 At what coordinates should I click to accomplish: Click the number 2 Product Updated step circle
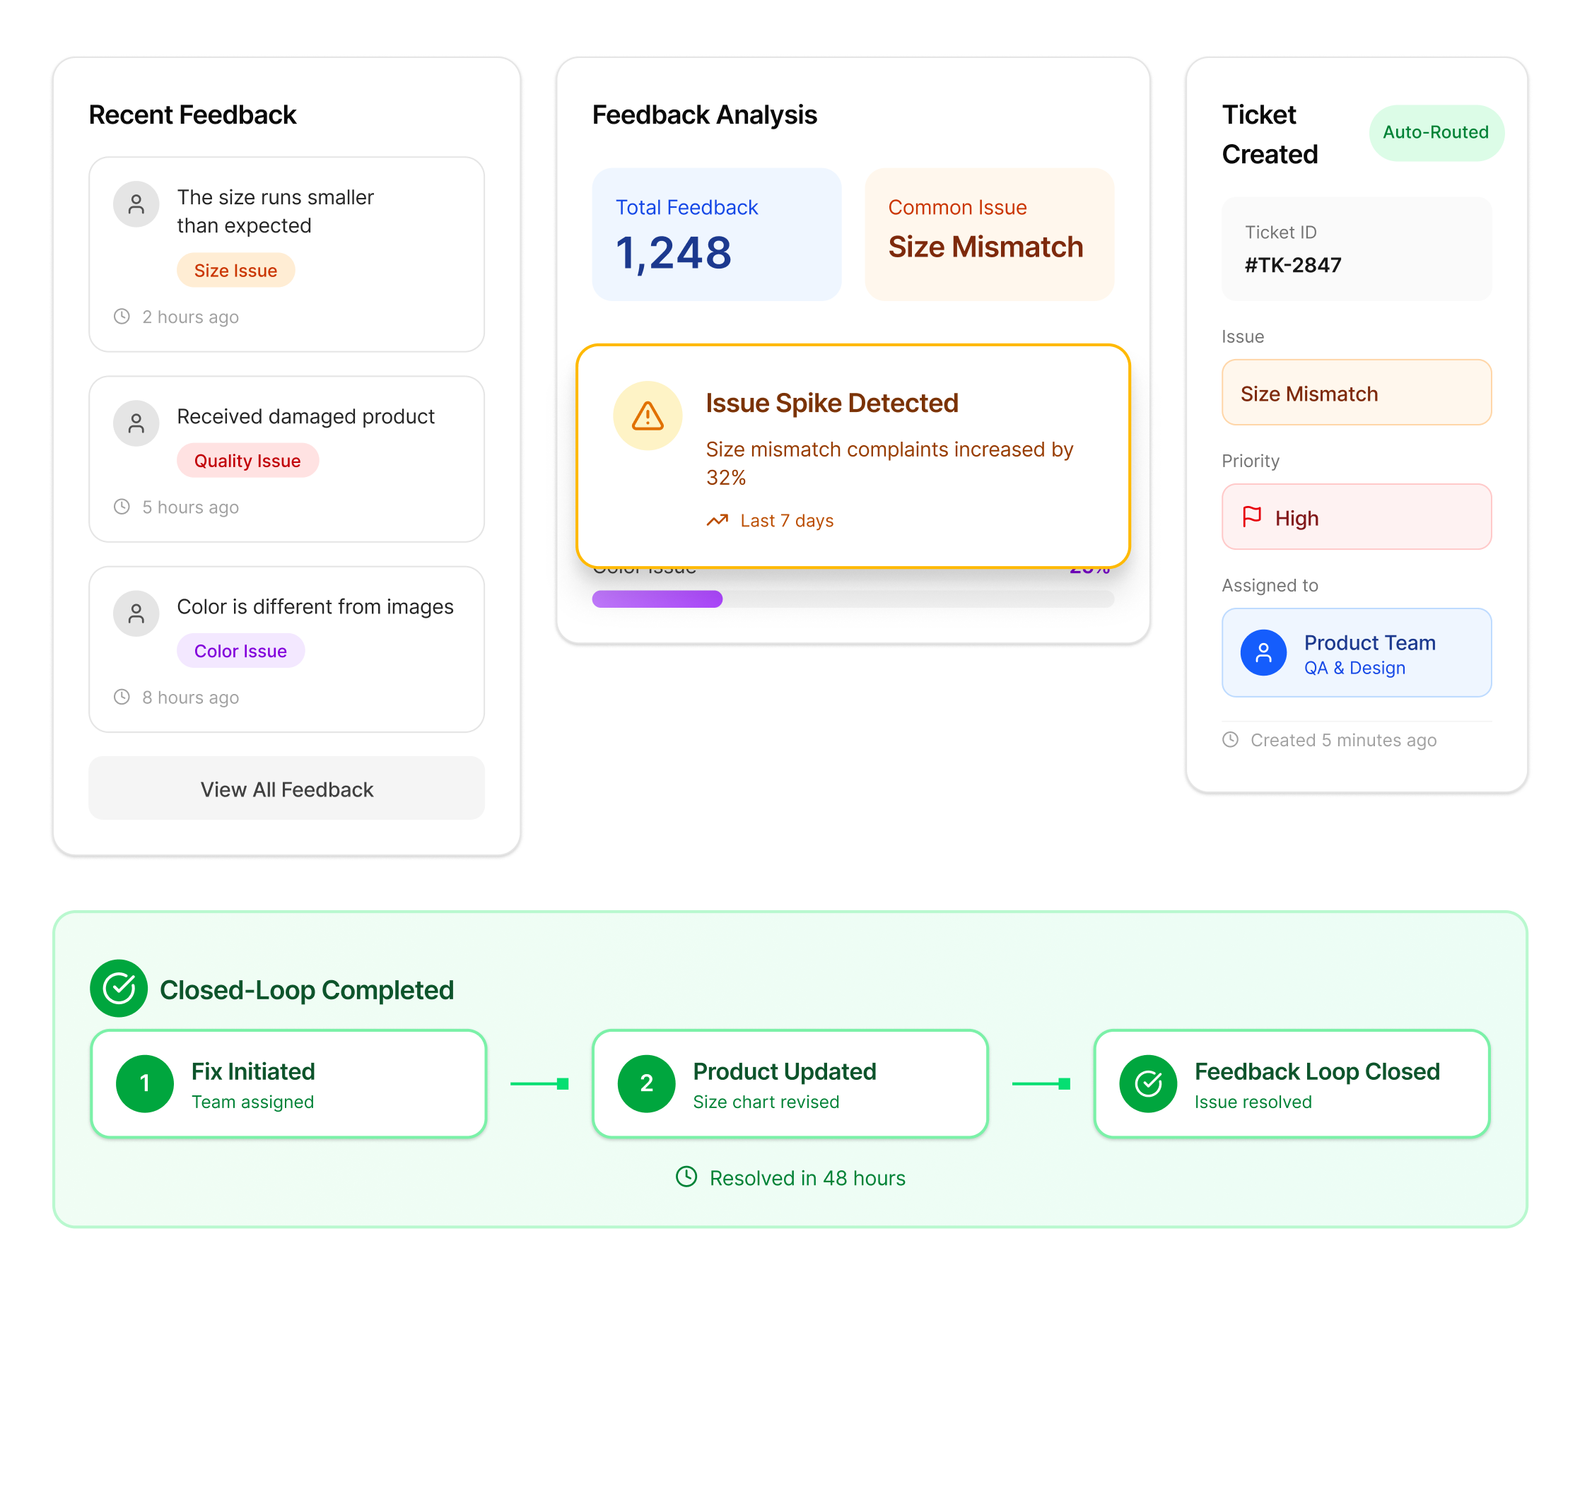tap(646, 1084)
